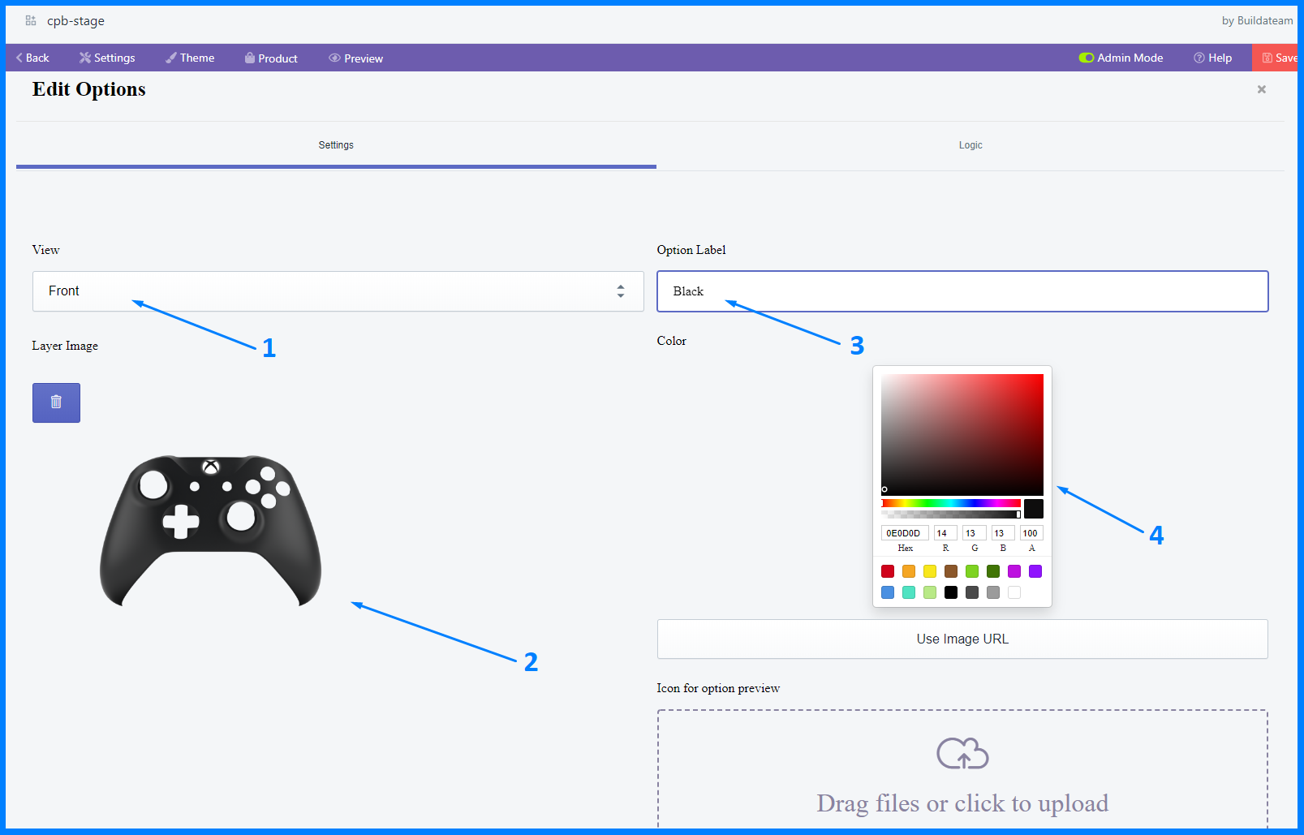Image resolution: width=1304 pixels, height=835 pixels.
Task: Pick the brown preset swatch
Action: (x=951, y=571)
